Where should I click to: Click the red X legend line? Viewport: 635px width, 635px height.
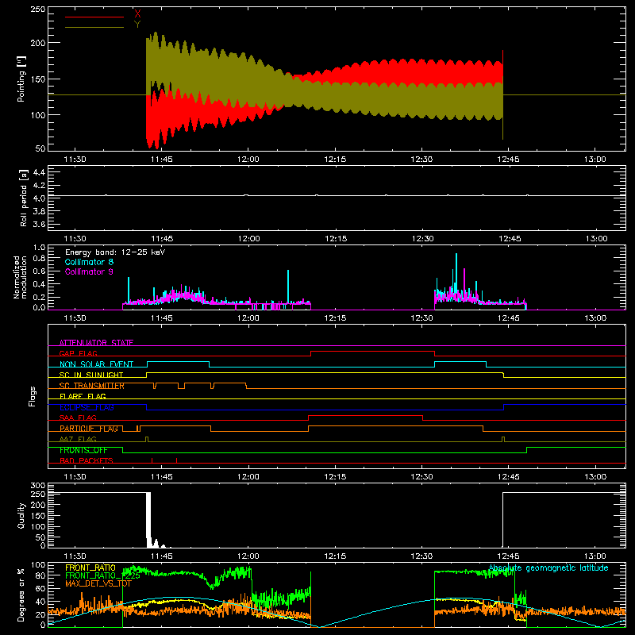[94, 17]
